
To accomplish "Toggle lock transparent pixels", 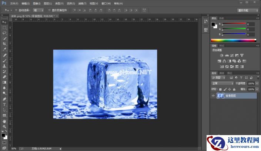I will 220,90.
